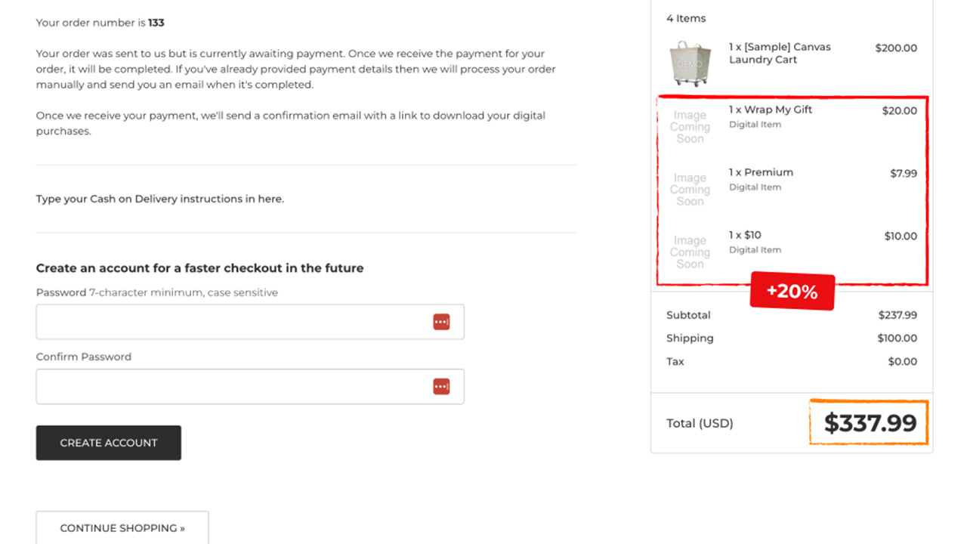Select the [Sample] Canvas Laundry Cart item name
The height and width of the screenshot is (544, 967).
(x=779, y=53)
